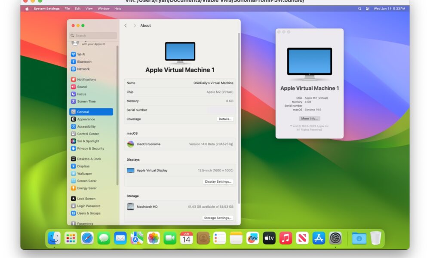430x258 pixels.
Task: Click the Search field in sidebar
Action: (x=93, y=36)
